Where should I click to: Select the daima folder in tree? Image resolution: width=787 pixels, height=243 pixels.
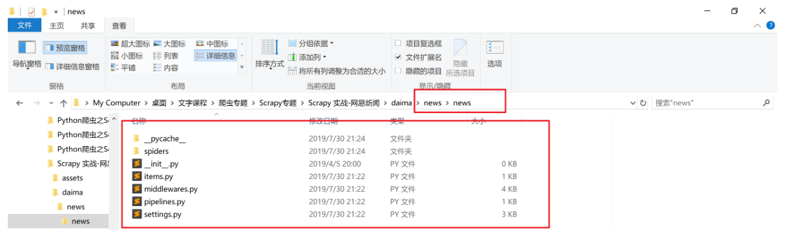point(72,192)
